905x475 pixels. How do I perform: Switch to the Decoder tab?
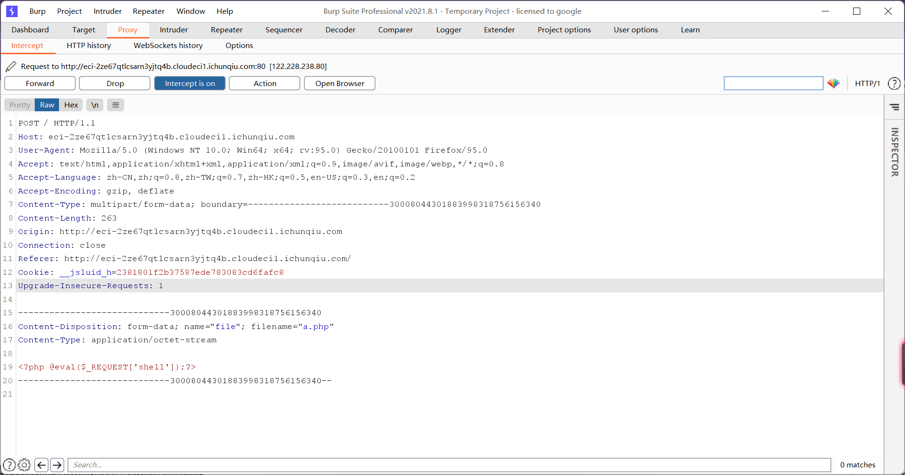click(340, 29)
